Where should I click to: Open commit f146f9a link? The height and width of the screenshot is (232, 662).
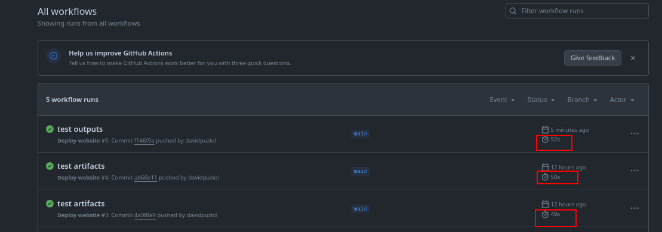(144, 141)
